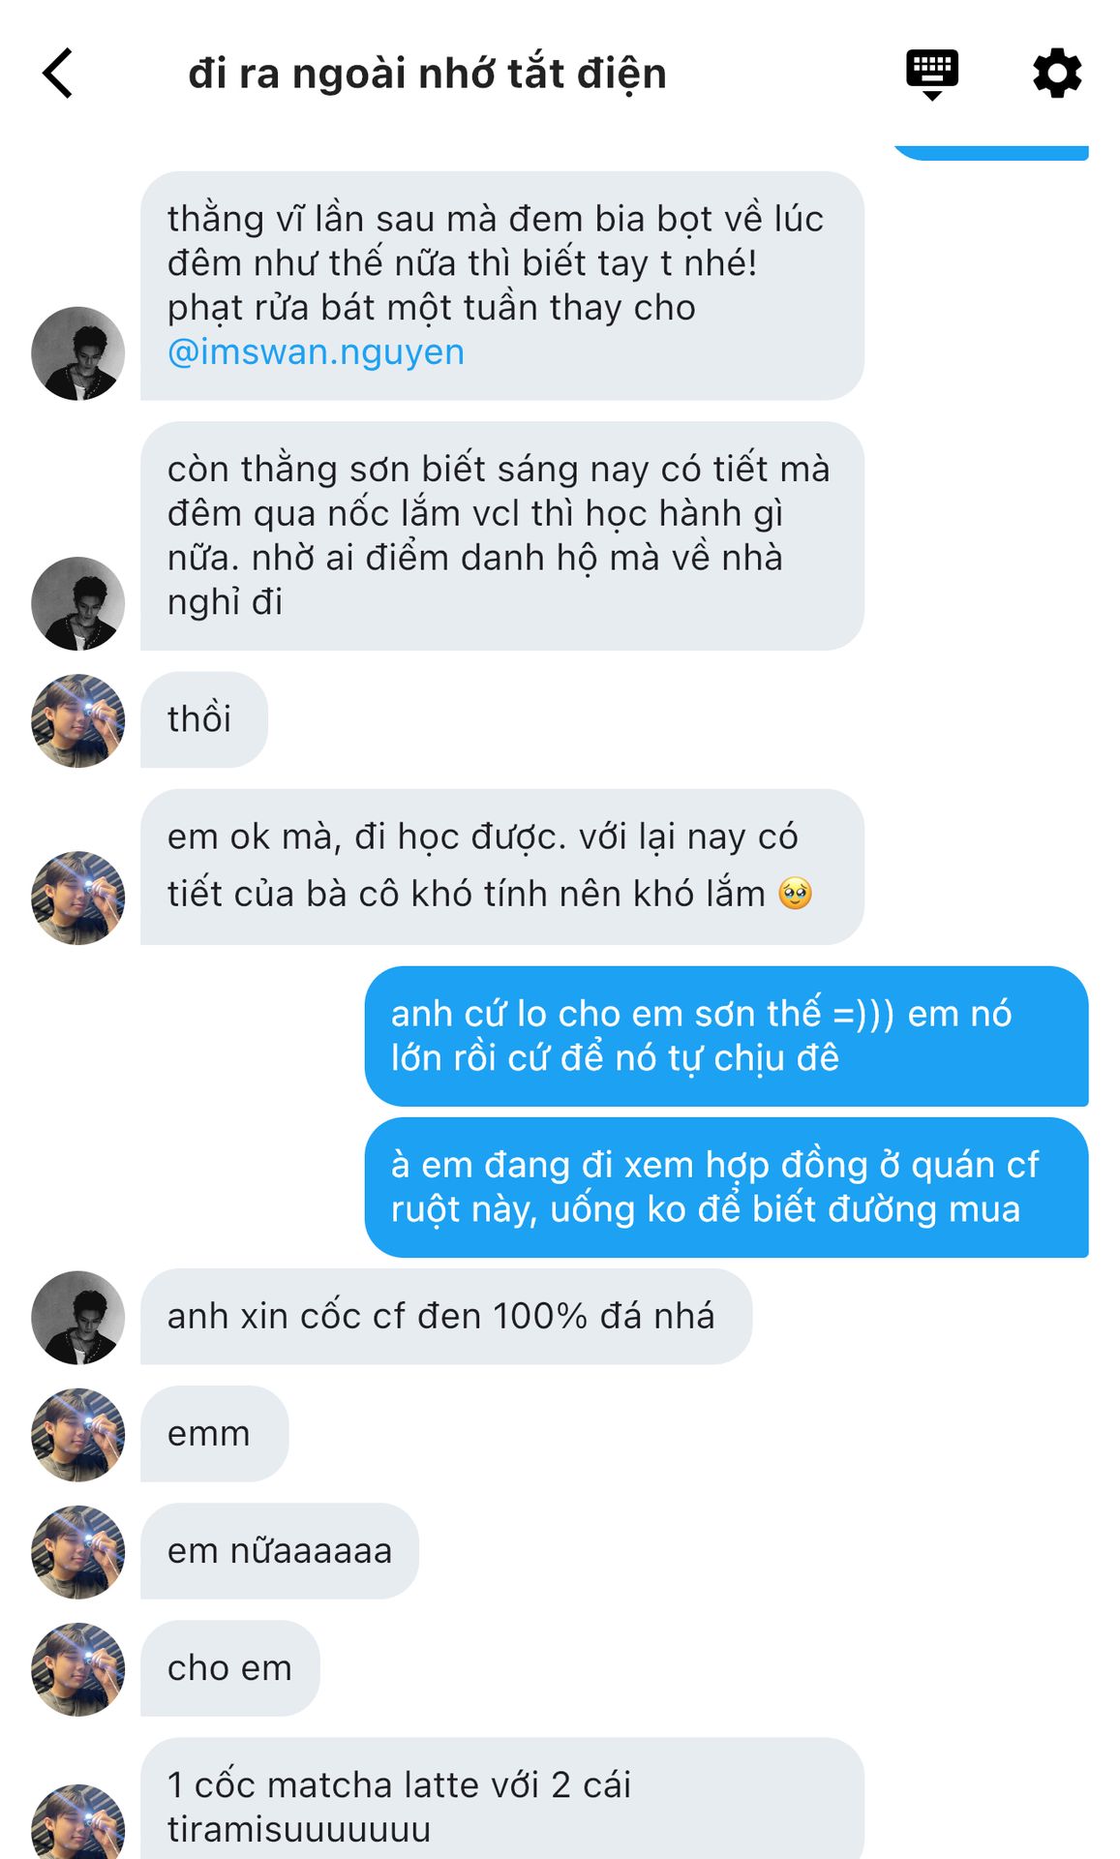Screen dimensions: 1120x1859
Task: Select the "1 cốc matcha latte" message
Action: (501, 1805)
